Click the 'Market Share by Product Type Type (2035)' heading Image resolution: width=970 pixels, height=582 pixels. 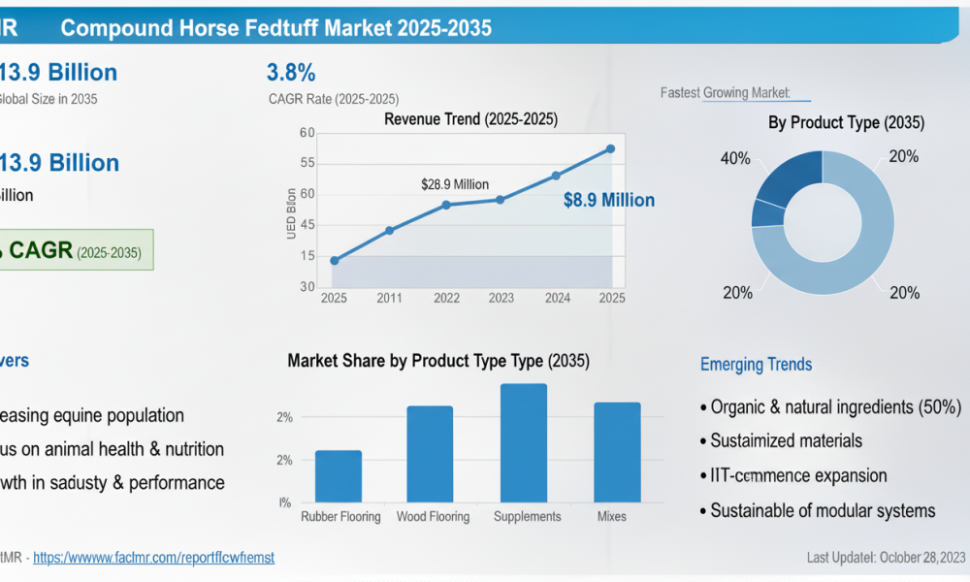(x=438, y=361)
